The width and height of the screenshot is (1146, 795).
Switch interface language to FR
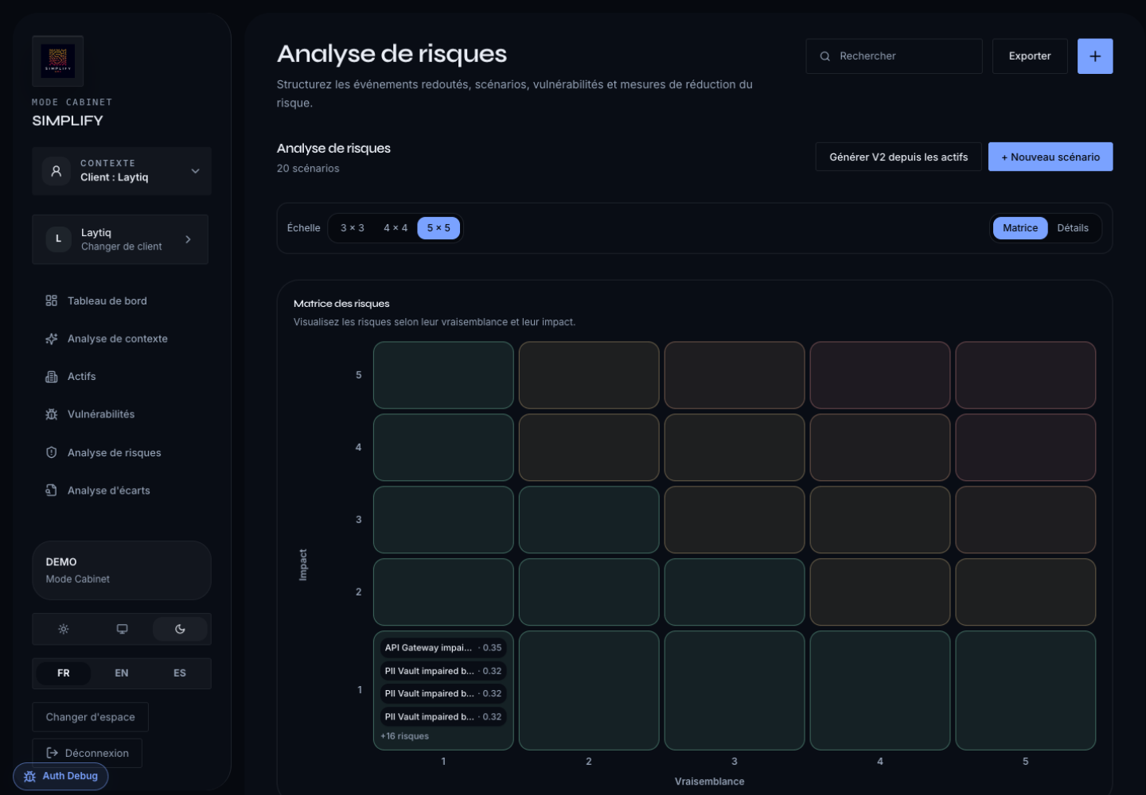tap(64, 673)
